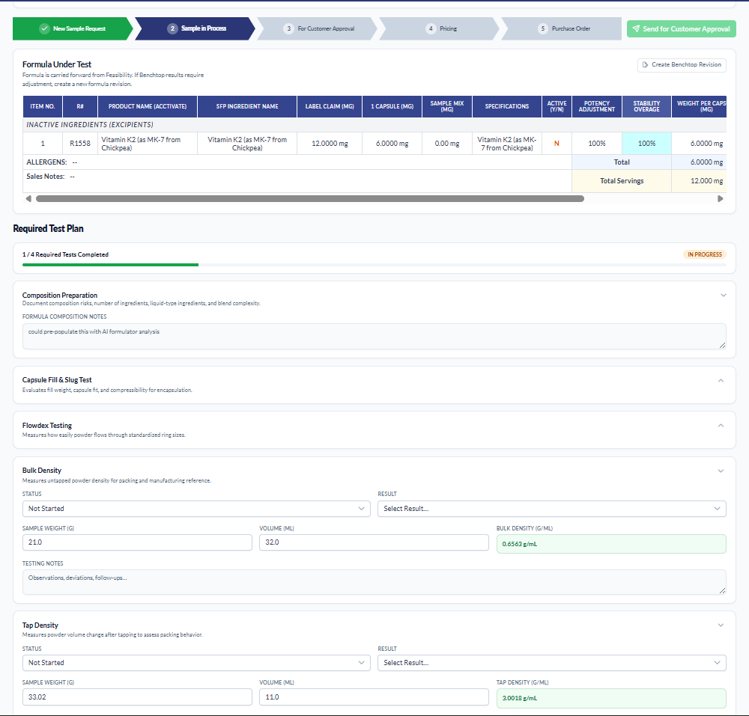Select the Sample in Process step
Viewport: 749px width, 716px height.
pos(195,28)
